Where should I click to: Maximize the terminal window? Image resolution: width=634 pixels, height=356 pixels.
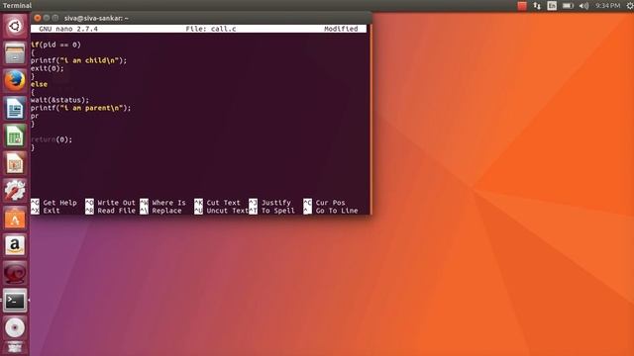[55, 18]
